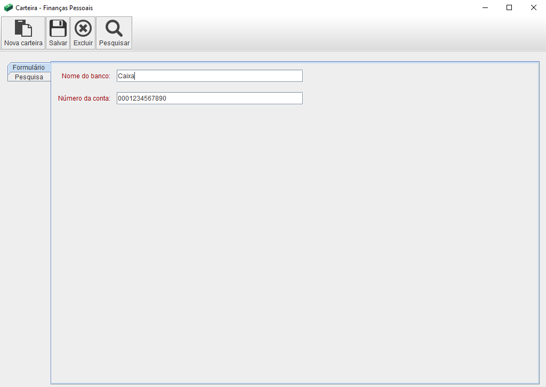546x387 pixels.
Task: Maximize the Carteira window
Action: tap(509, 7)
